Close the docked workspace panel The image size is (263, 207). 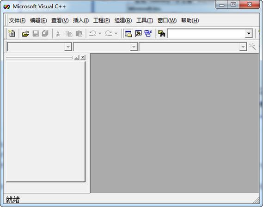83,57
